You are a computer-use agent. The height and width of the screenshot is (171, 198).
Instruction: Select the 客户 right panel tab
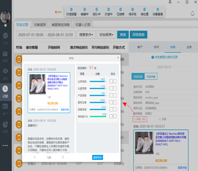point(140,47)
